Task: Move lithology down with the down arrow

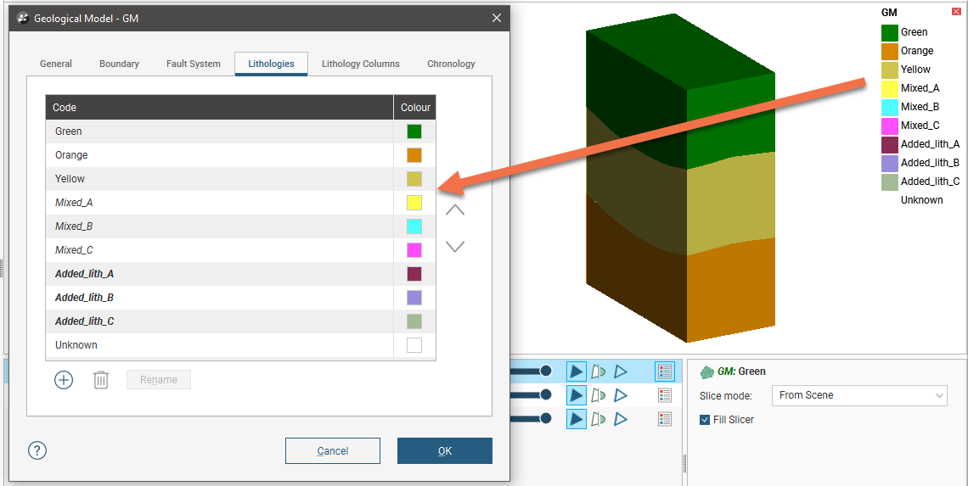Action: coord(455,247)
